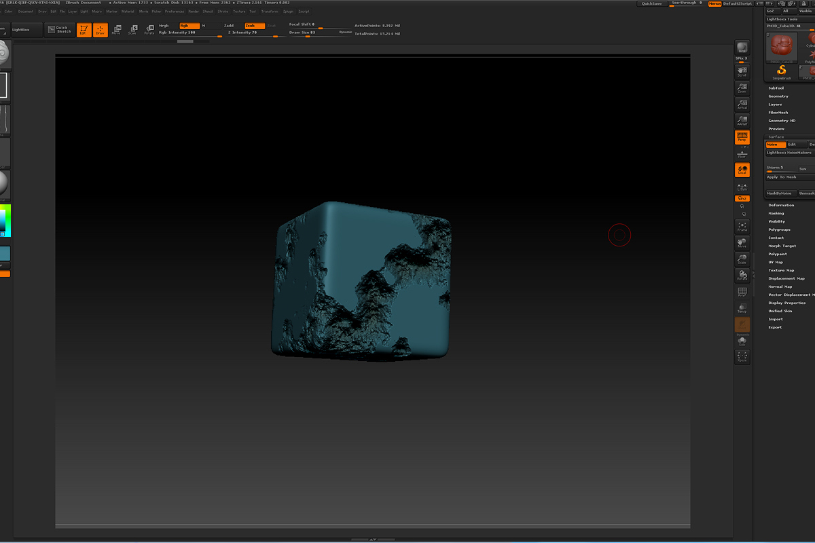Select the SimpleBrush tool thumbnail

[781, 72]
